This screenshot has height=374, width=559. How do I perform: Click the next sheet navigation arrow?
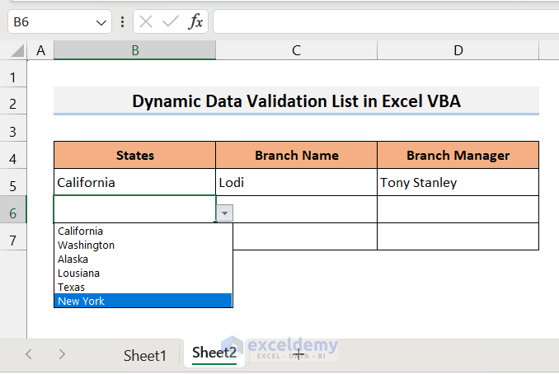click(x=62, y=354)
